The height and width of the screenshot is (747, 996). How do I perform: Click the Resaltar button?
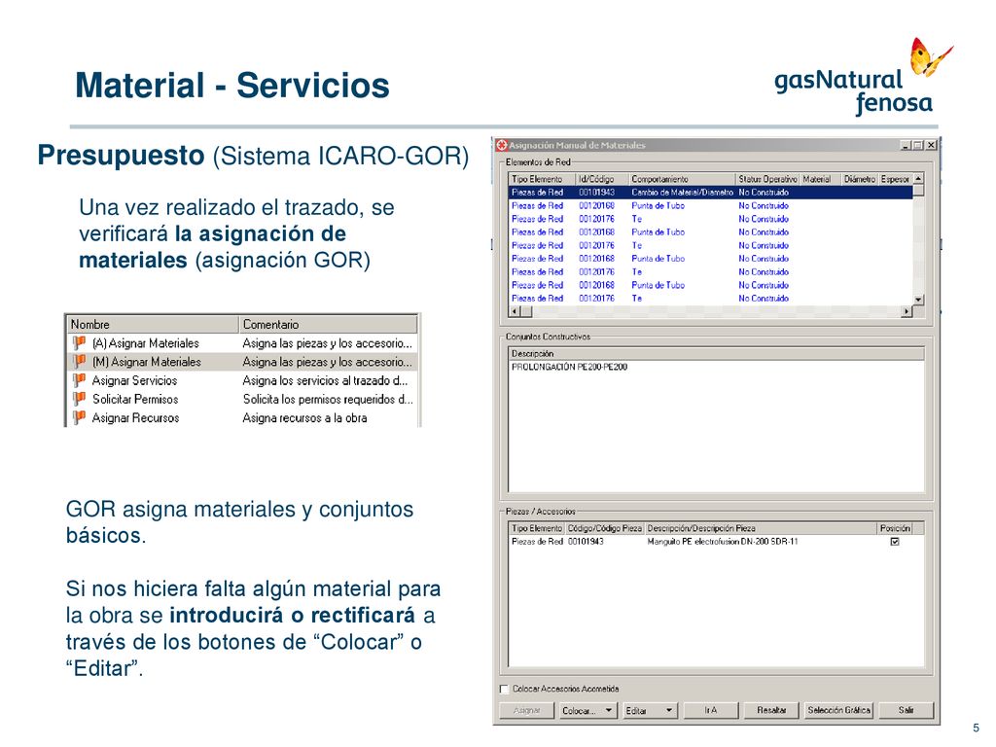pyautogui.click(x=771, y=710)
